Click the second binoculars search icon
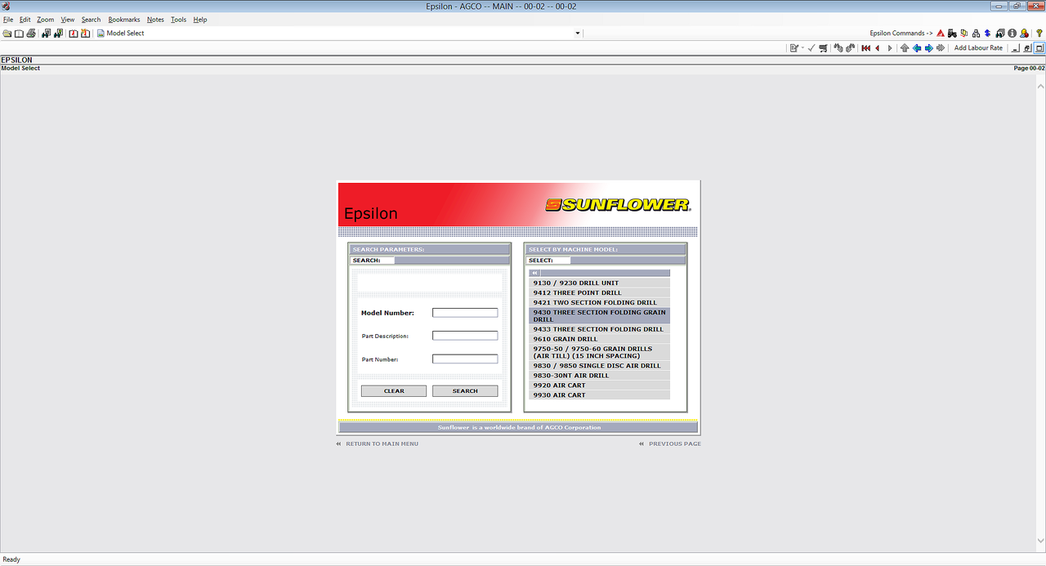The image size is (1046, 566). (58, 33)
